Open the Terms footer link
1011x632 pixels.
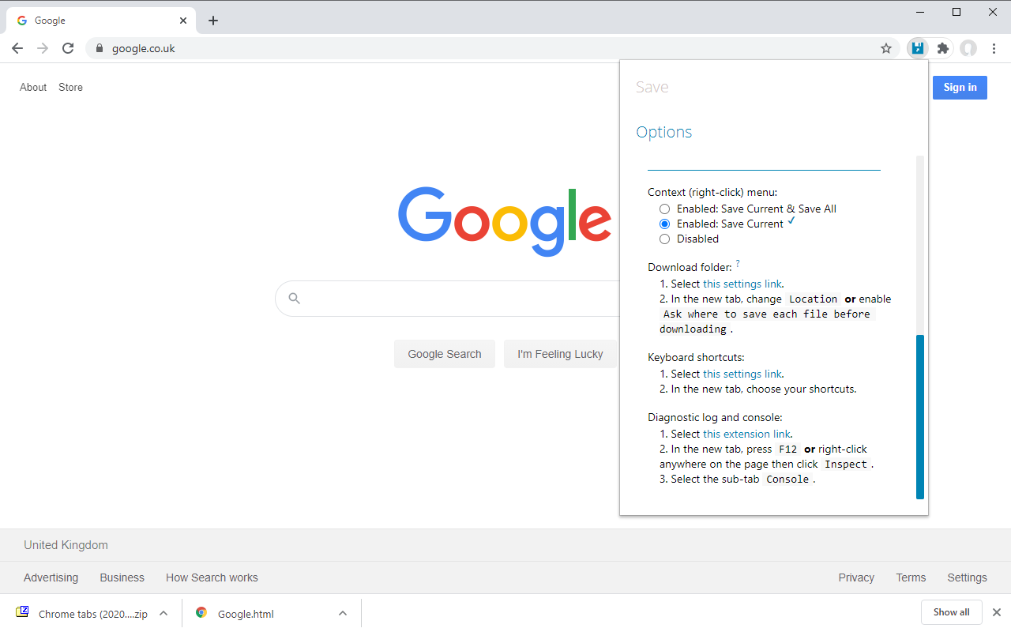click(x=911, y=577)
